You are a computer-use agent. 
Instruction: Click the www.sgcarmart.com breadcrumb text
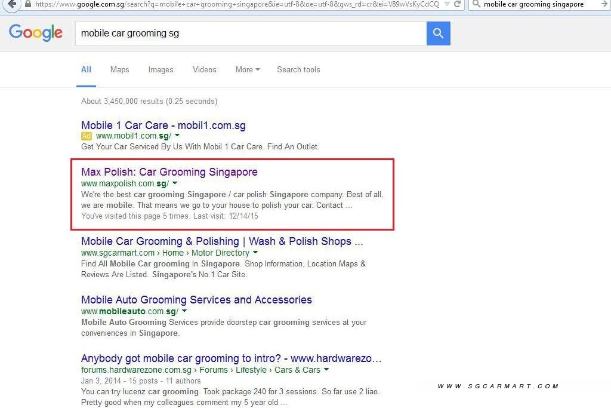(x=118, y=253)
